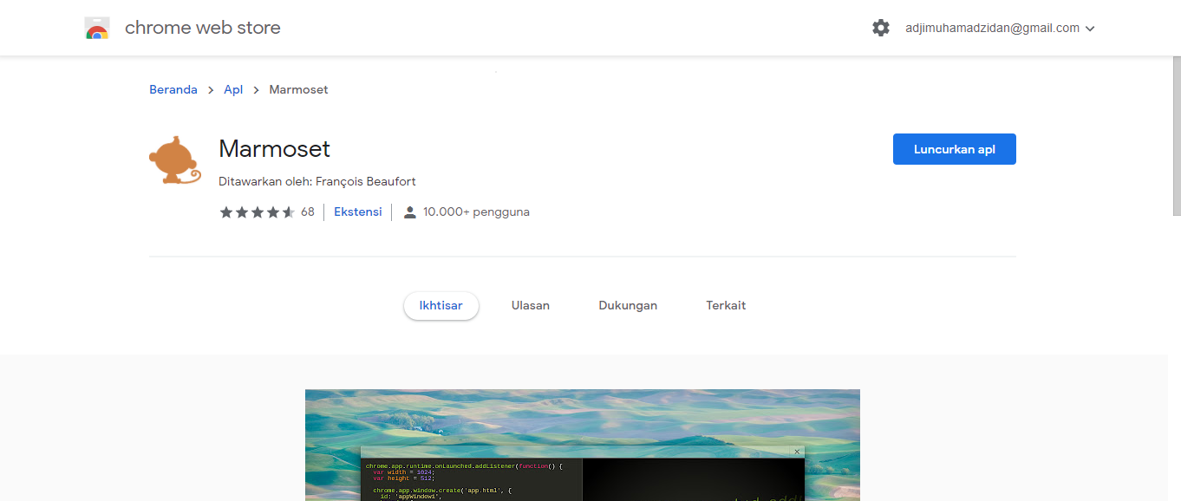Click the Luncurkan apl button

pos(955,149)
